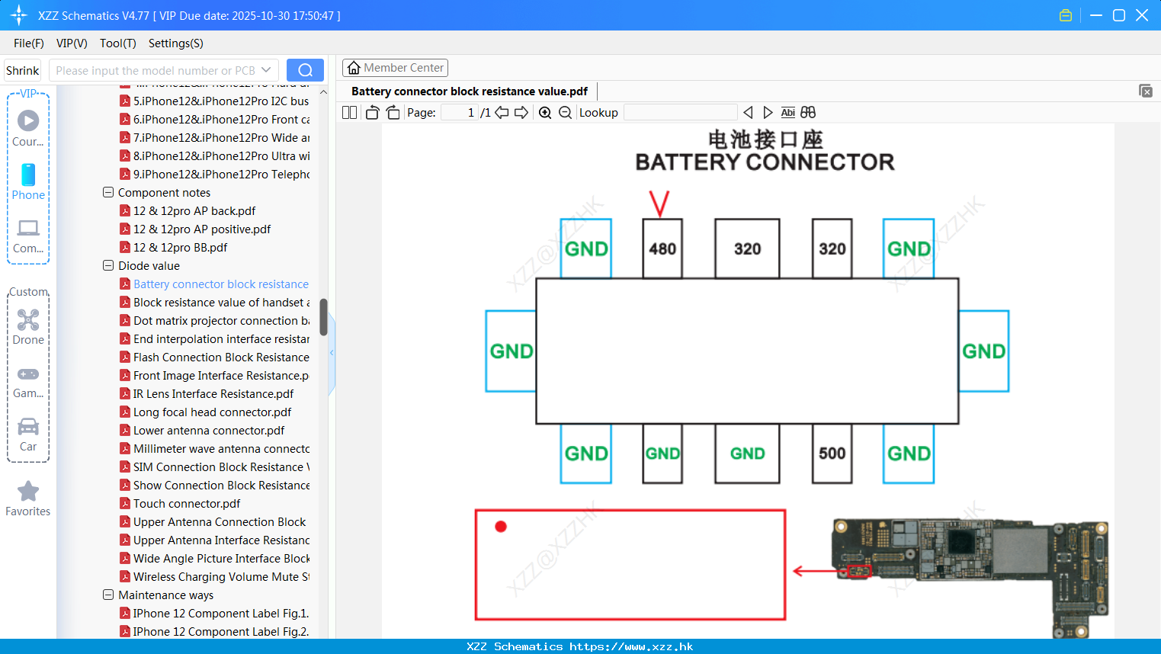The height and width of the screenshot is (654, 1161).
Task: Click the yellow VIP gift icon
Action: click(x=1066, y=15)
